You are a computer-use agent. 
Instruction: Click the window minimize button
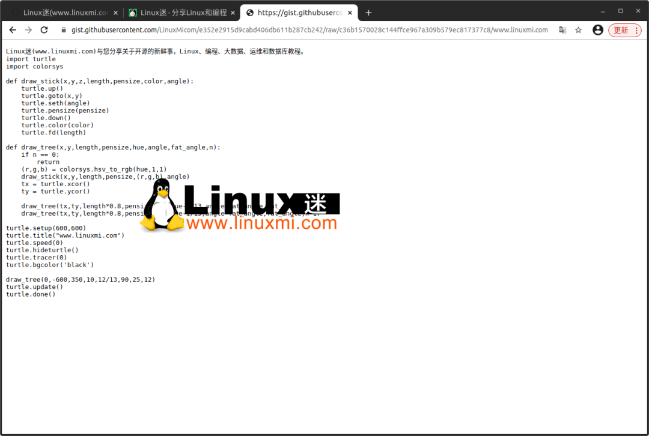tap(602, 10)
